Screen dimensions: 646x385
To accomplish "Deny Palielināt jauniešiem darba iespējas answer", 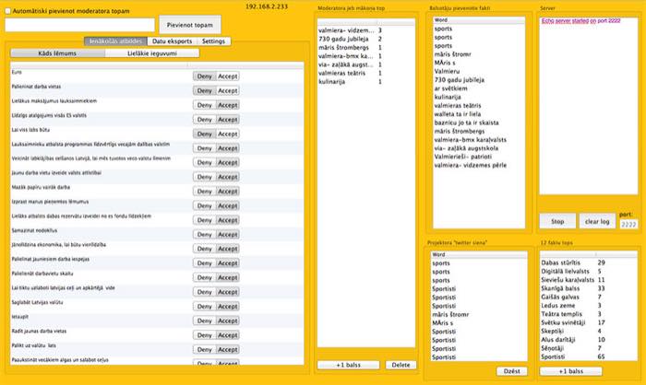I will pos(204,263).
